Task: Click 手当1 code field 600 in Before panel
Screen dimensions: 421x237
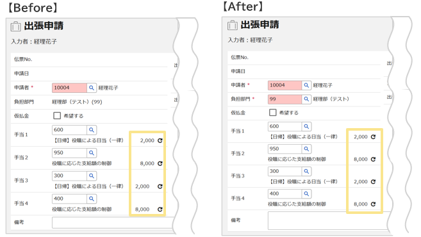Action: tap(70, 130)
